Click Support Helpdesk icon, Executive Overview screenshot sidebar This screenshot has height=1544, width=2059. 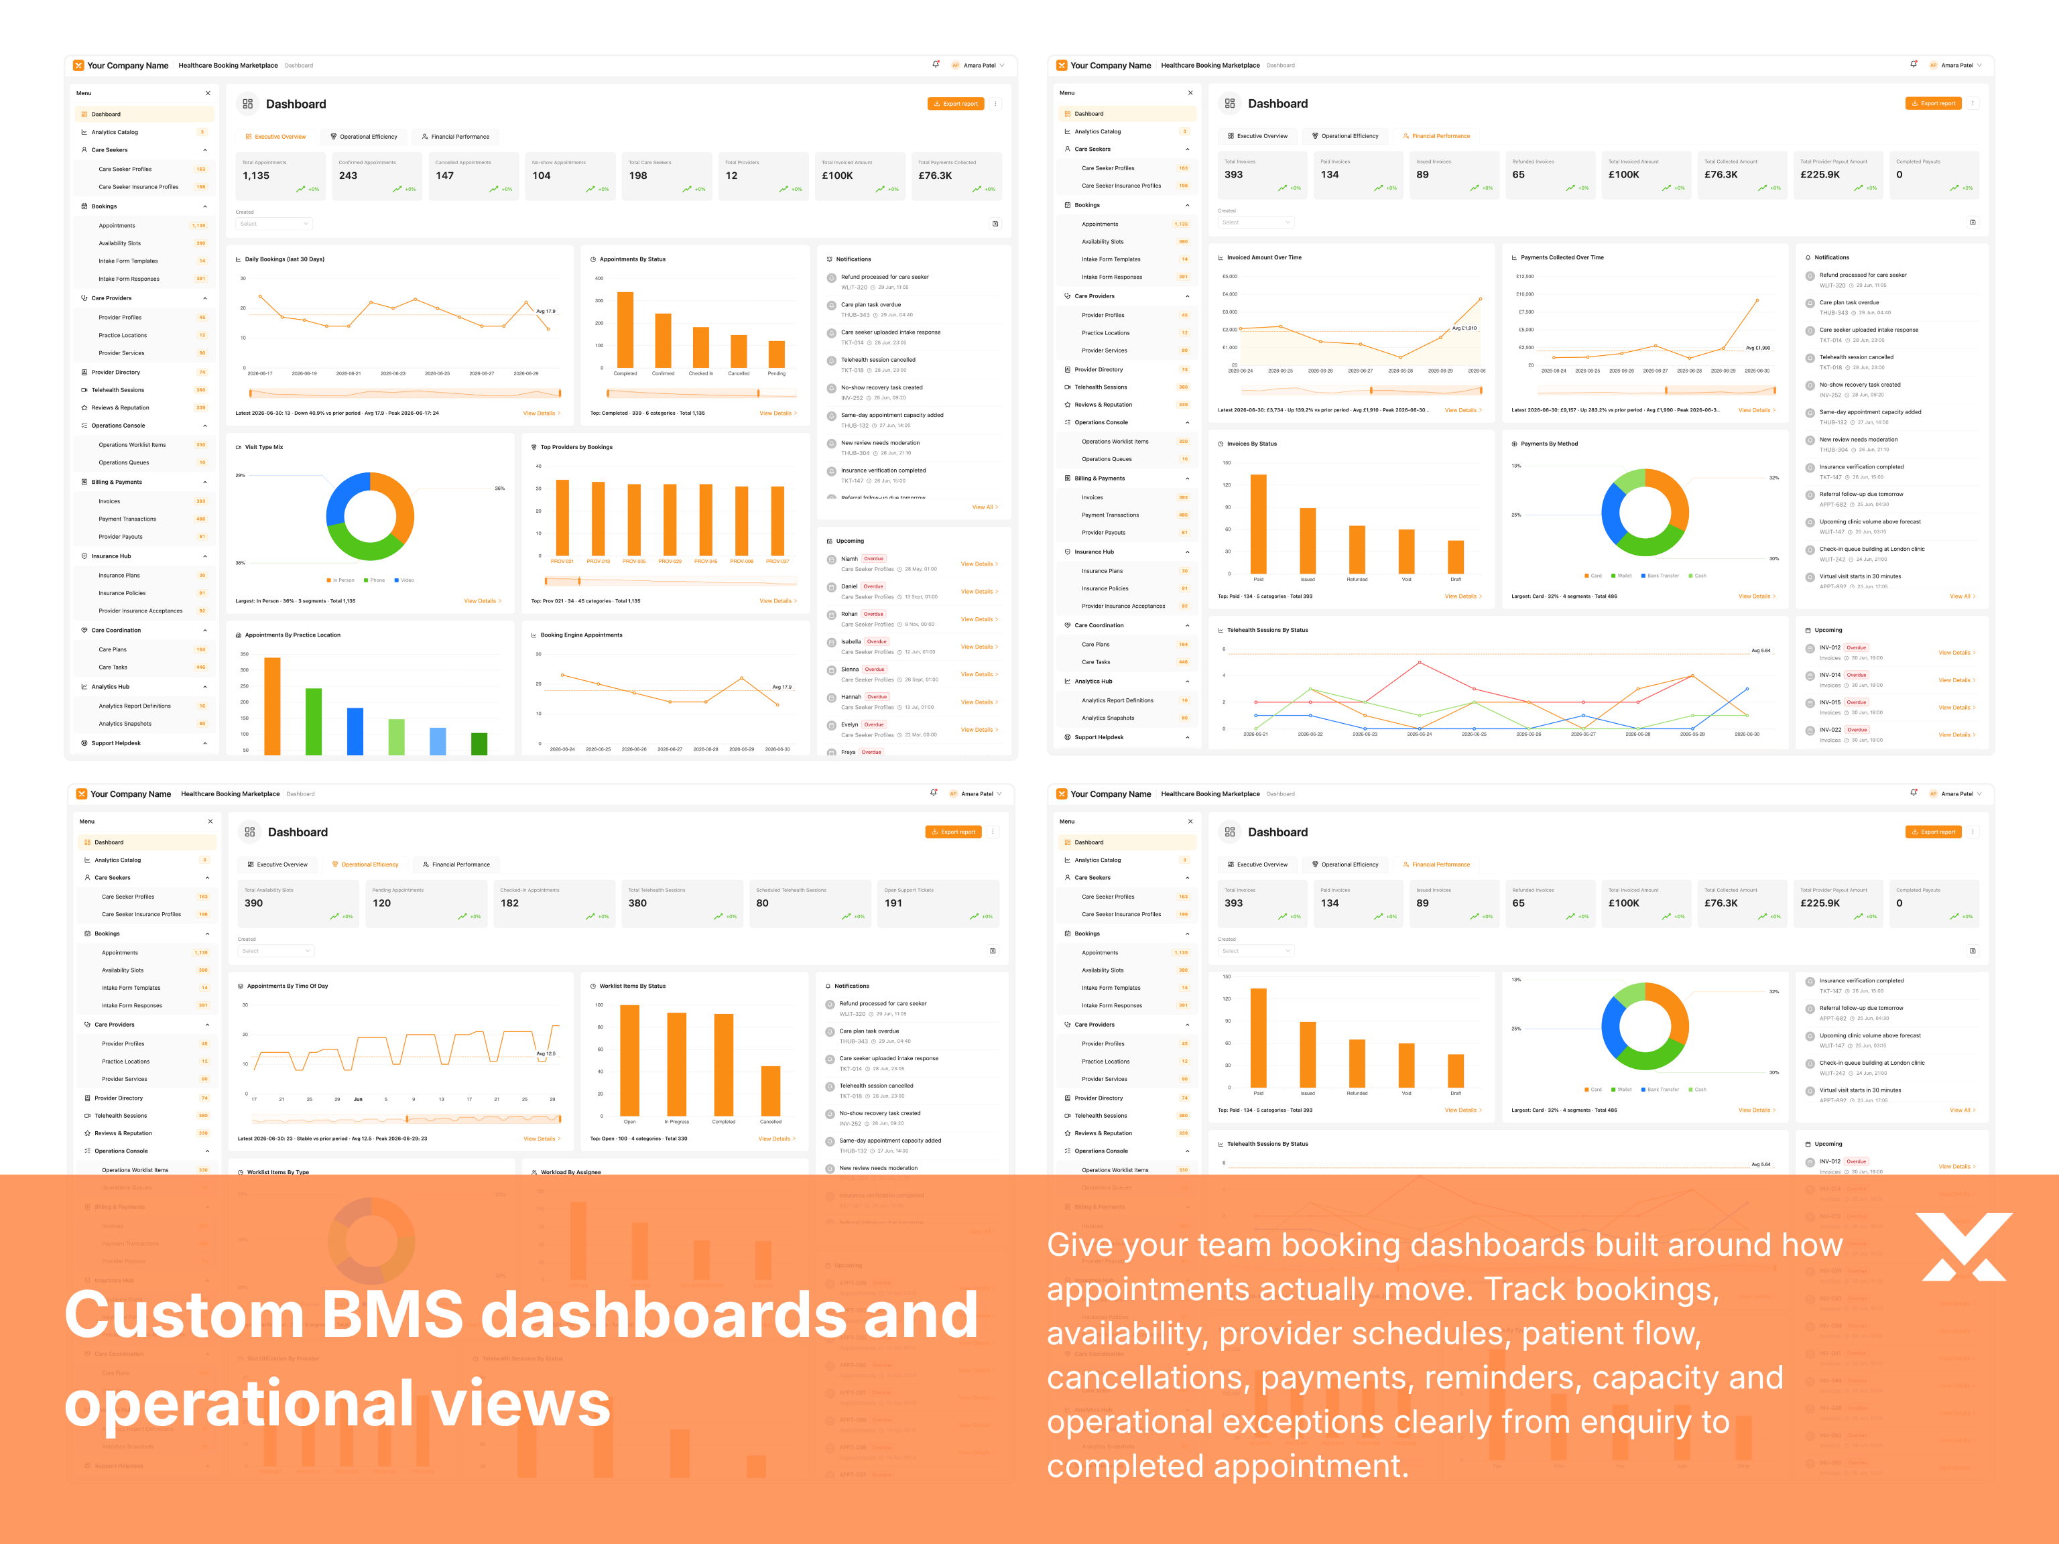84,743
